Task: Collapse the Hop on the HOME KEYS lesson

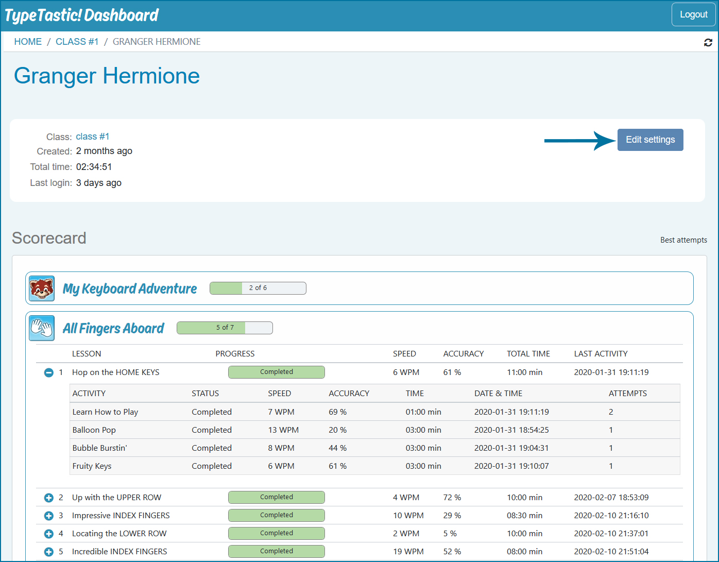Action: coord(49,372)
